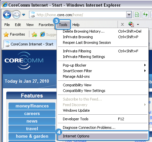This screenshot has height=142, width=152.
Task: Expand the address bar history dropdown
Action: 129,14
